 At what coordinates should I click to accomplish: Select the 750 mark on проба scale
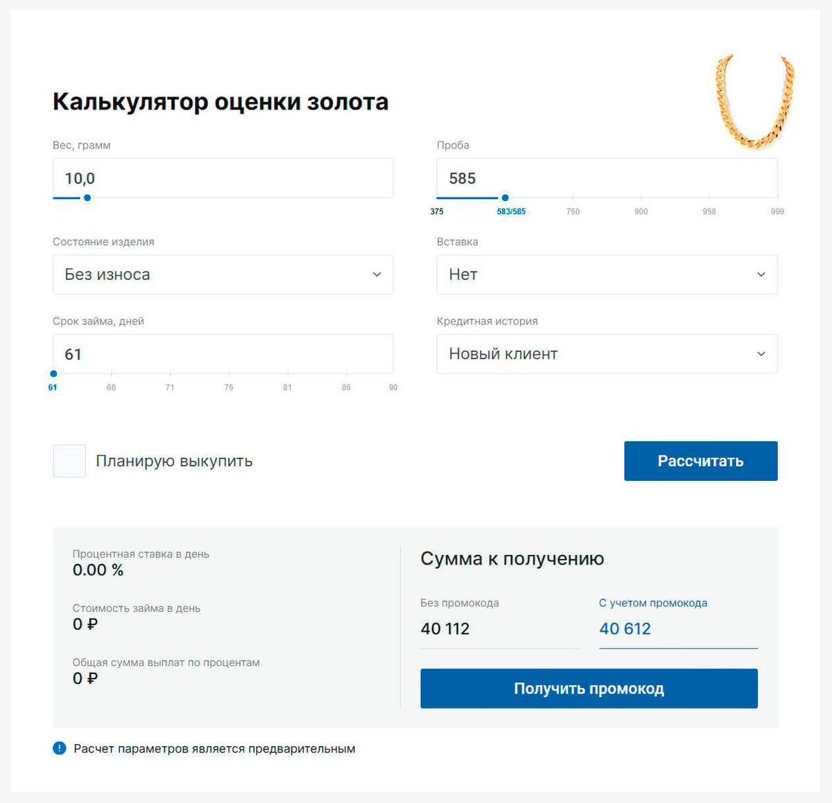pyautogui.click(x=573, y=211)
